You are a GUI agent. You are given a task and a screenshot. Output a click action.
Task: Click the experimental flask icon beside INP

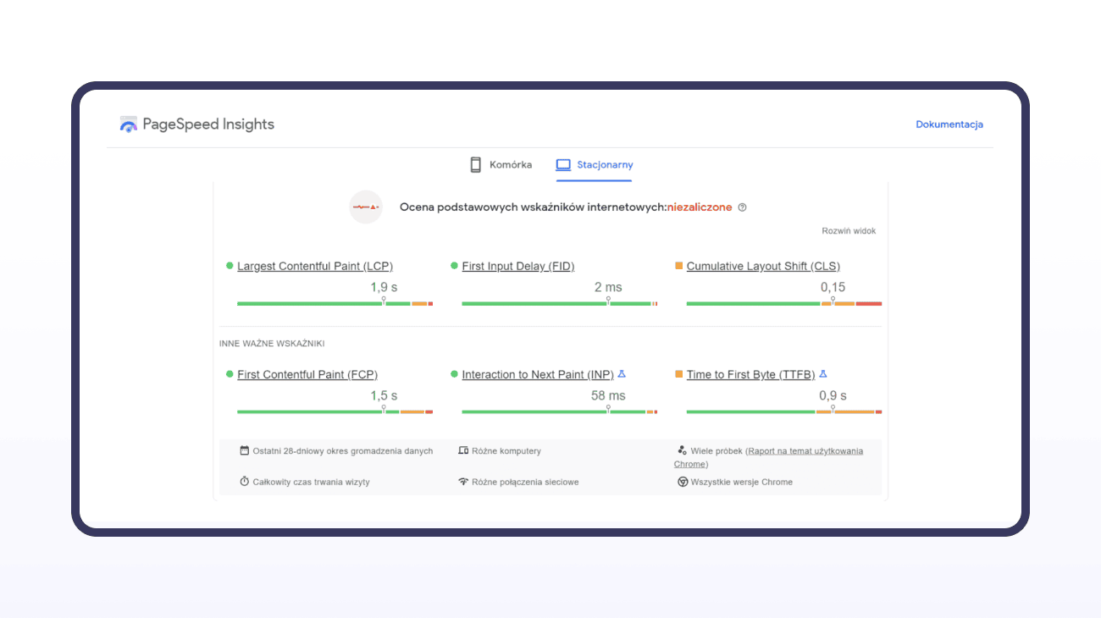click(x=622, y=373)
